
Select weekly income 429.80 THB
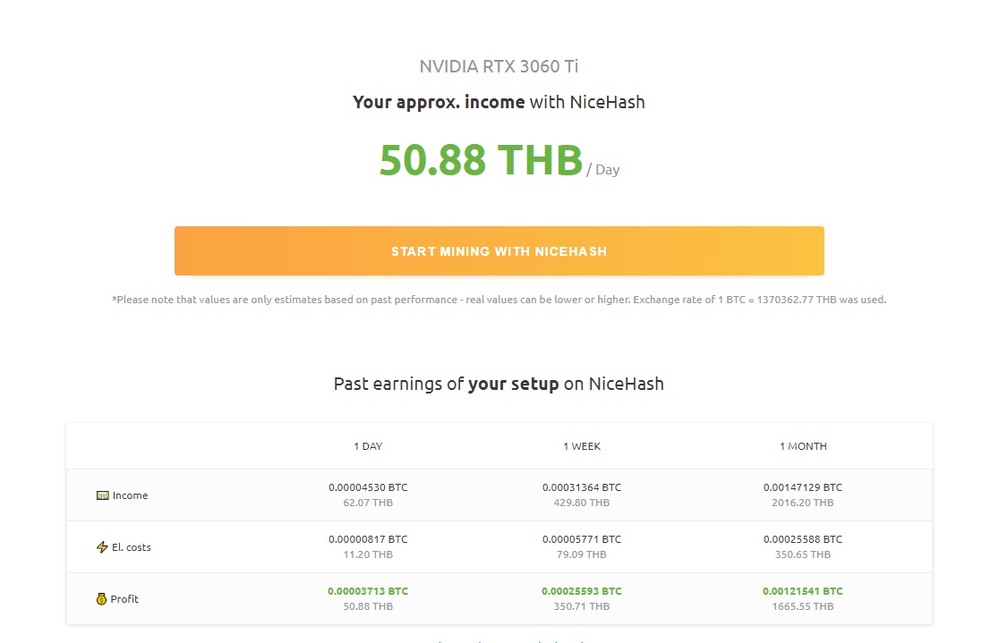(x=582, y=503)
